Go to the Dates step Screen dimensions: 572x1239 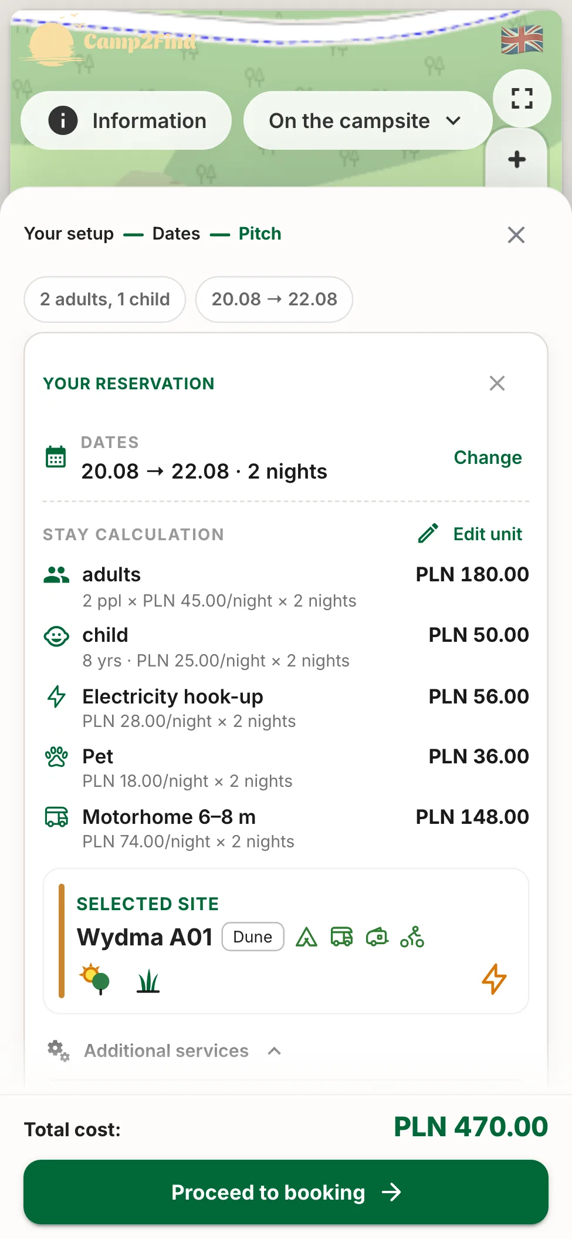tap(176, 234)
